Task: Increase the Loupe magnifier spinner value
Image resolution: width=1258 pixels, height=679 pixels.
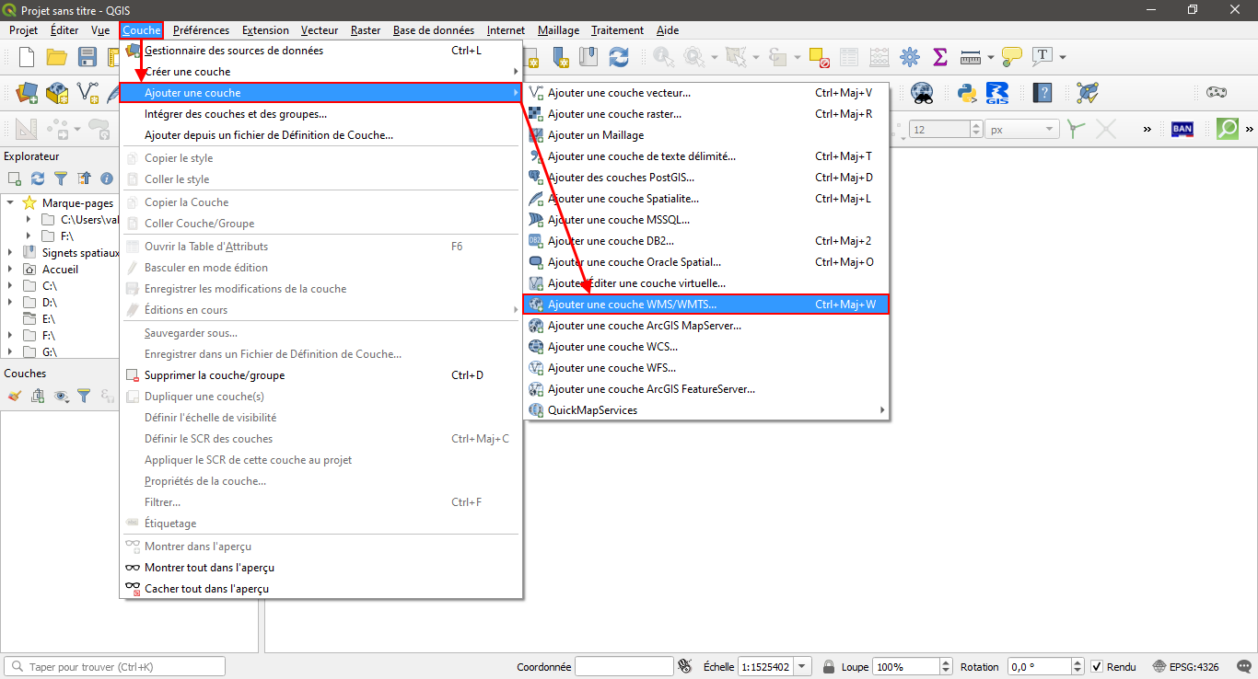Action: coord(946,663)
